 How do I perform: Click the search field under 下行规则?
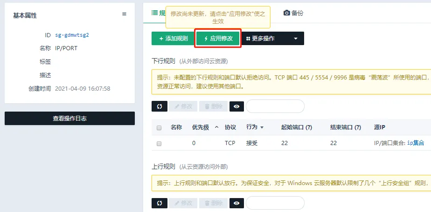point(275,106)
